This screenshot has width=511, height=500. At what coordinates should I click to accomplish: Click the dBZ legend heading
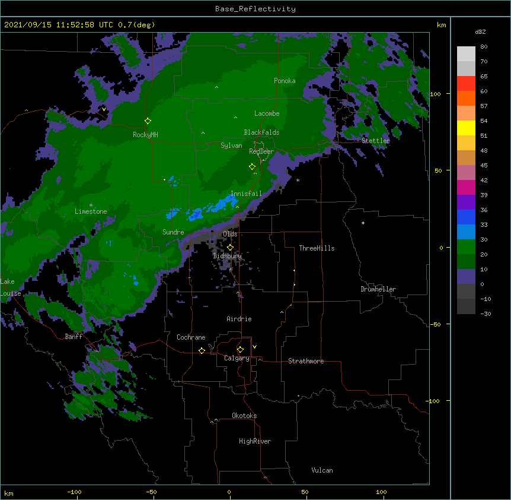tap(480, 31)
